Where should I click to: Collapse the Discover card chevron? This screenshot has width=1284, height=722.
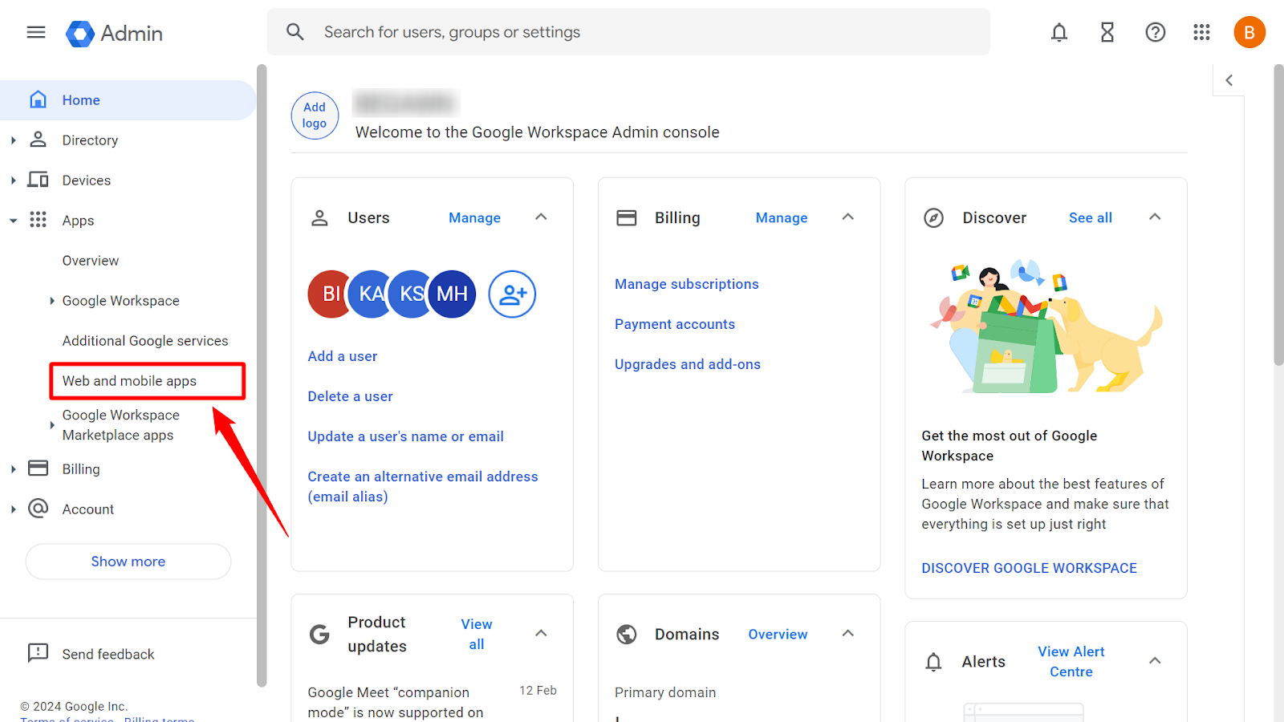tap(1155, 217)
